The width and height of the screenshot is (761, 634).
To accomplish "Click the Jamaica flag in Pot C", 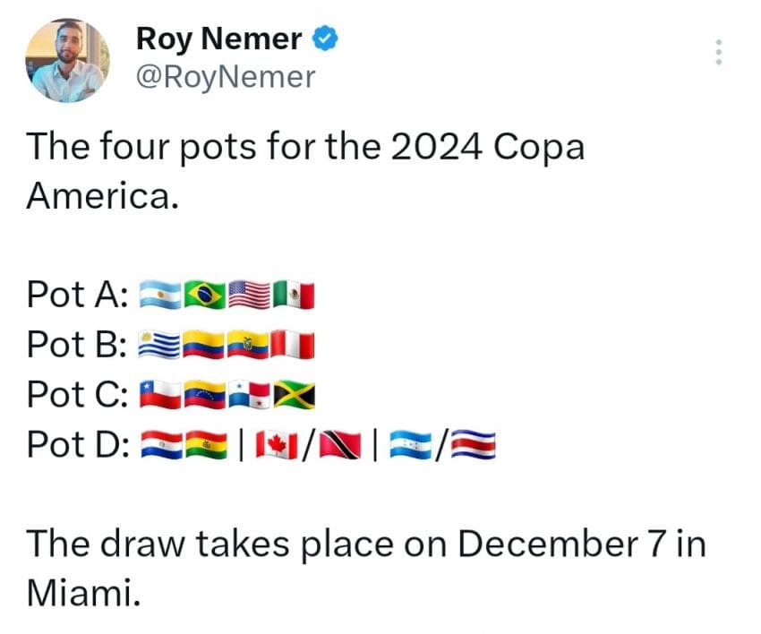I will click(293, 393).
